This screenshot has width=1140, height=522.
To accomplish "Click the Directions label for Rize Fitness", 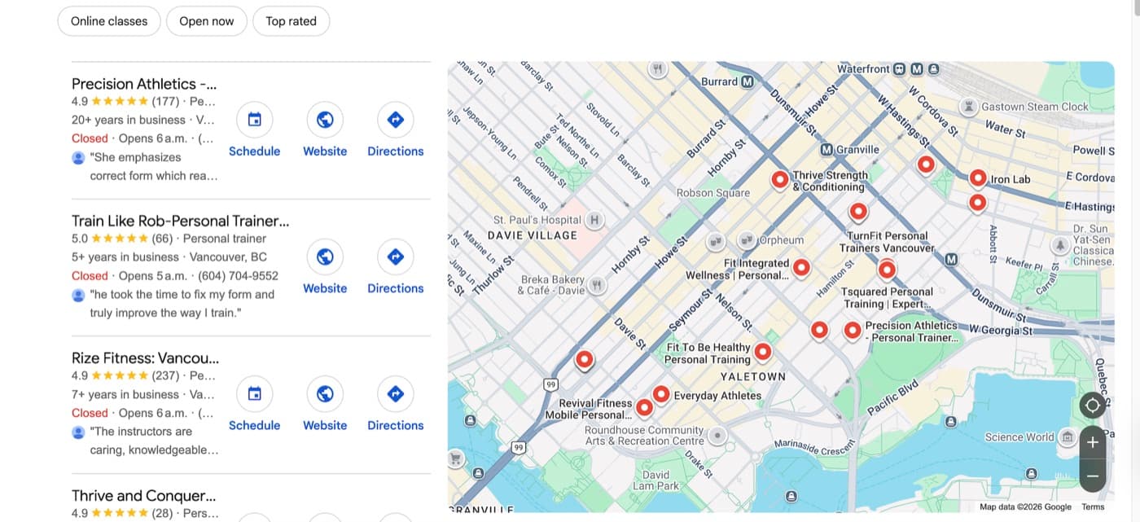I will (396, 425).
